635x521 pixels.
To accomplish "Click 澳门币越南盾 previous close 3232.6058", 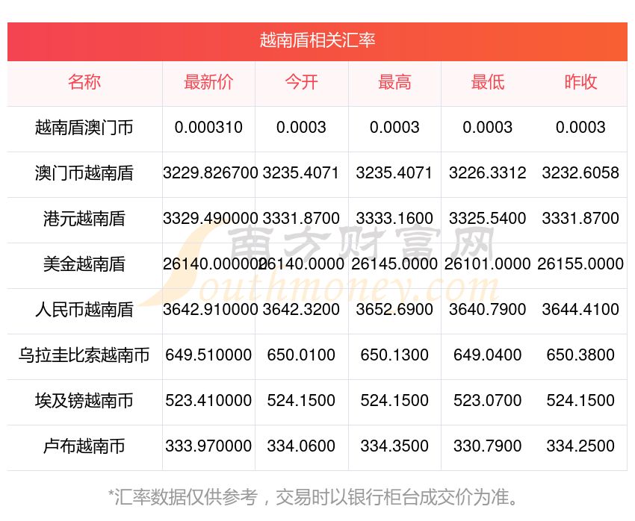I will [x=580, y=172].
